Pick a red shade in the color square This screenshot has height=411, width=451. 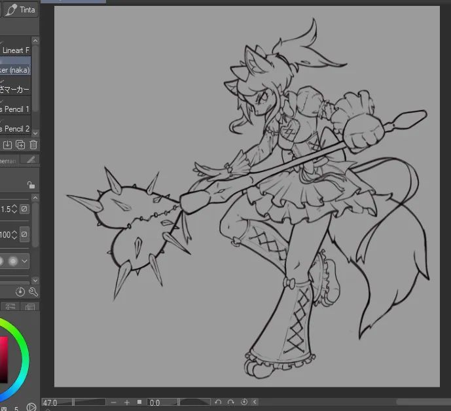4,359
